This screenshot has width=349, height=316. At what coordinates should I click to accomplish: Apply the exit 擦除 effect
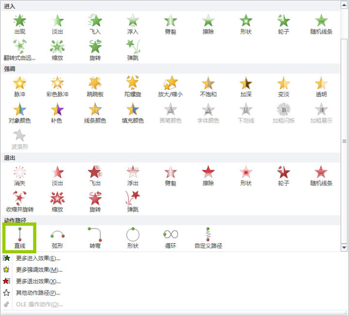point(208,176)
